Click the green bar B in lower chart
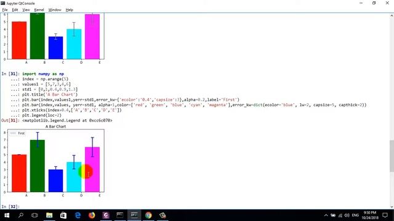The width and height of the screenshot is (394, 221). pyautogui.click(x=38, y=166)
